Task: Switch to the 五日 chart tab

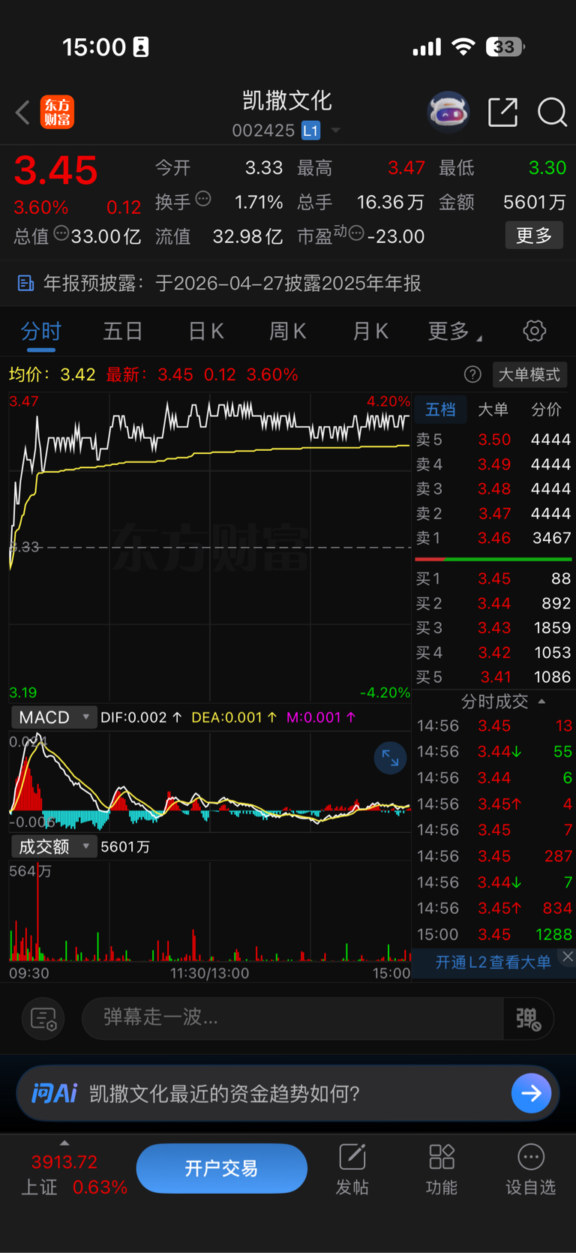Action: 123,331
